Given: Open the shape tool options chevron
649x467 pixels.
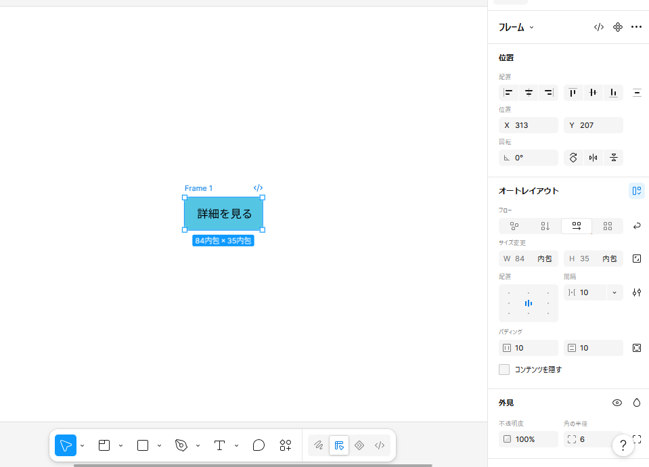Looking at the screenshot, I should click(x=159, y=446).
